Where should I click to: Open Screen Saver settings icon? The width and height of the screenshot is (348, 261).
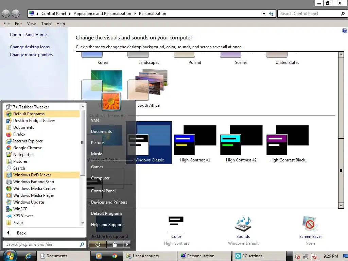click(310, 224)
